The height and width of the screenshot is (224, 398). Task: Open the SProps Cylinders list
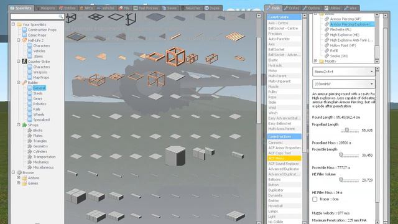pyautogui.click(x=40, y=152)
